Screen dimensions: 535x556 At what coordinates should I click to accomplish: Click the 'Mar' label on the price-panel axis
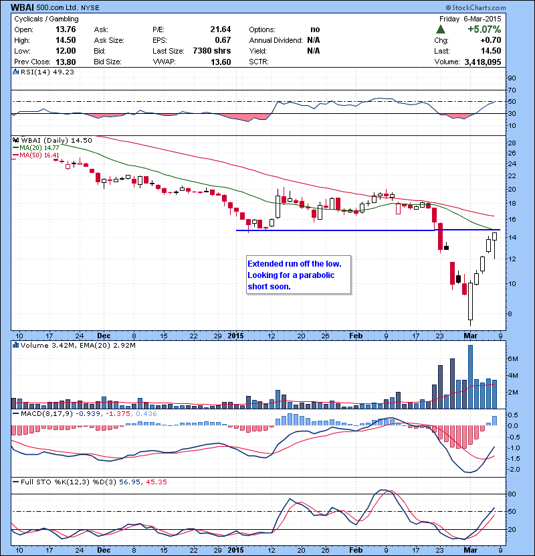click(x=471, y=336)
